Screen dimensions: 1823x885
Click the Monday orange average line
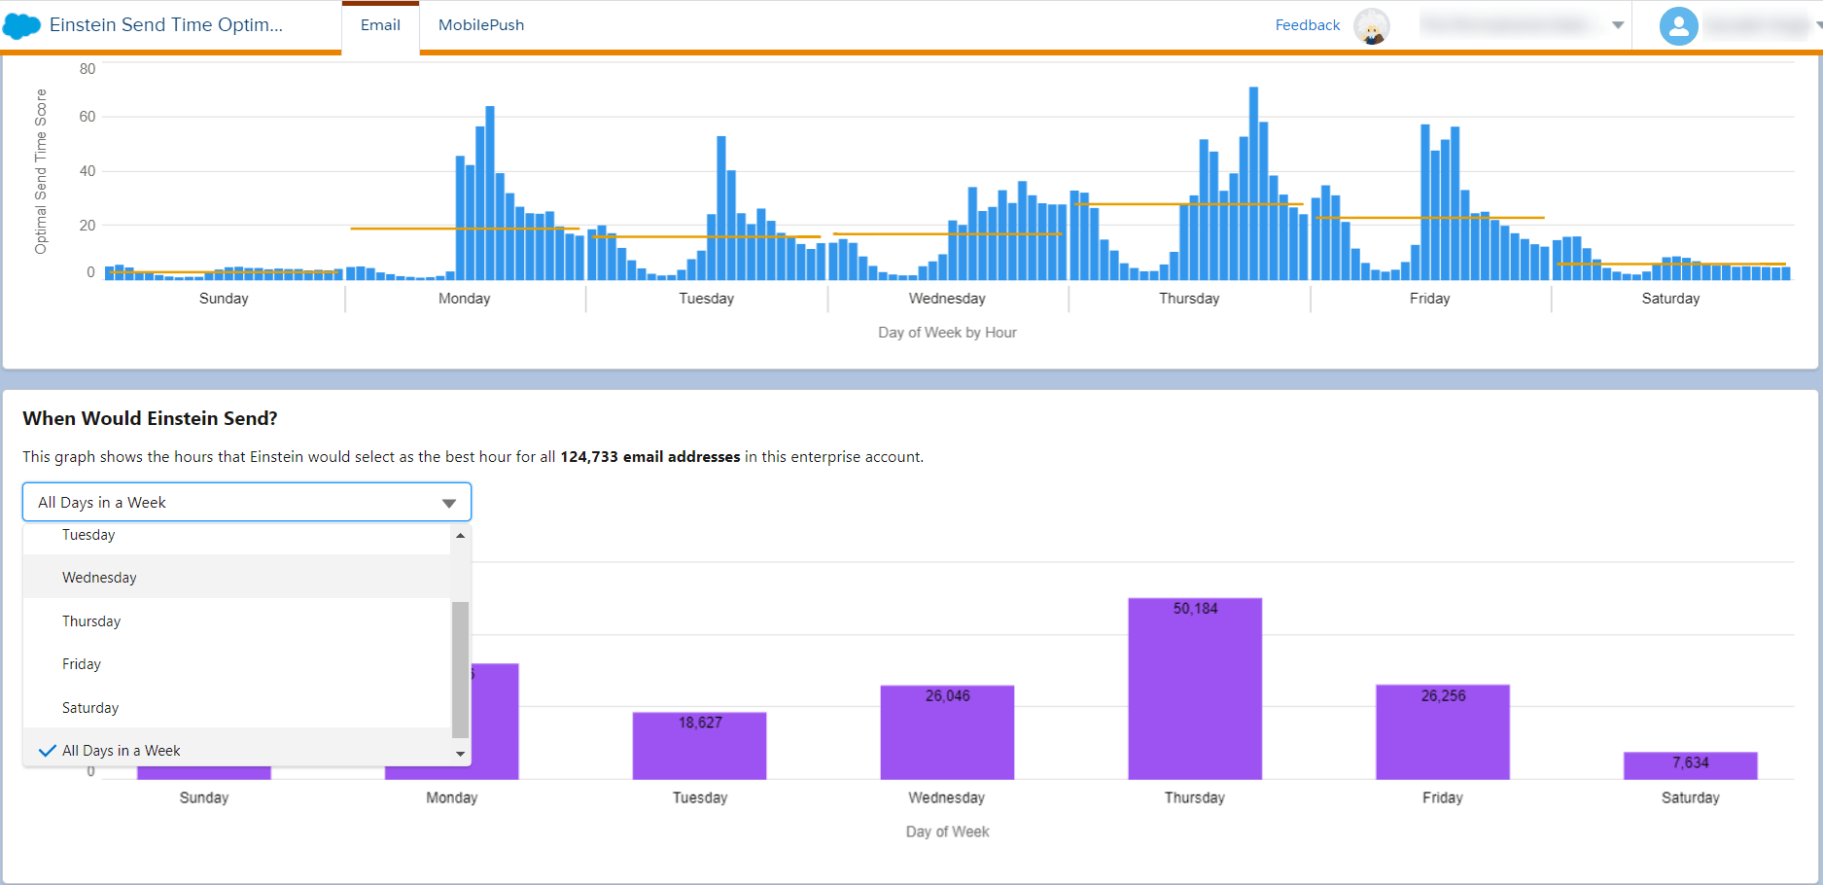(x=465, y=229)
